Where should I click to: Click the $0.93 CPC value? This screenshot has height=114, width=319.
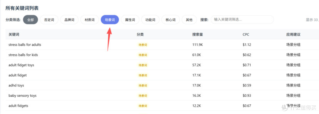247,95
